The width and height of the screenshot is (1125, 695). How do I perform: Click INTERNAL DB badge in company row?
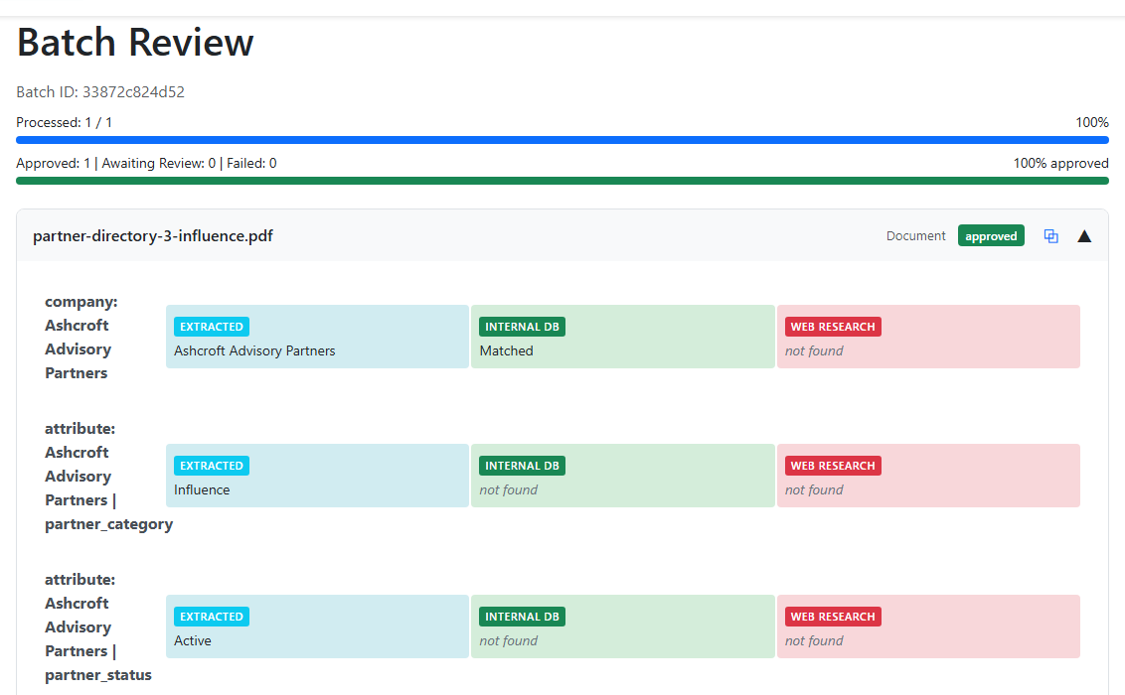pos(522,327)
